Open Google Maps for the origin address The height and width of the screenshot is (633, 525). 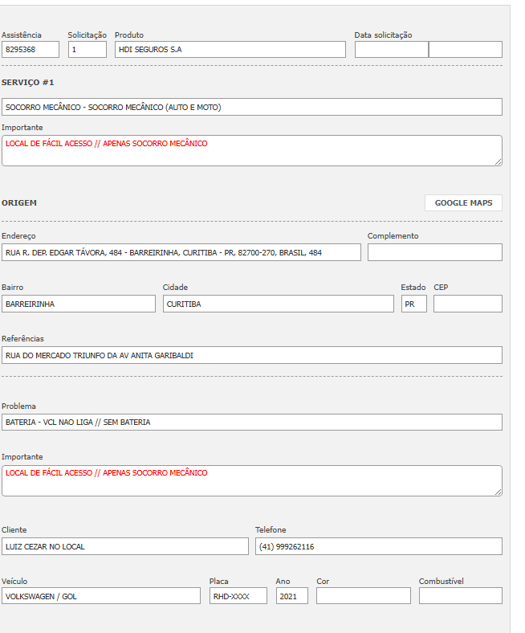point(463,202)
